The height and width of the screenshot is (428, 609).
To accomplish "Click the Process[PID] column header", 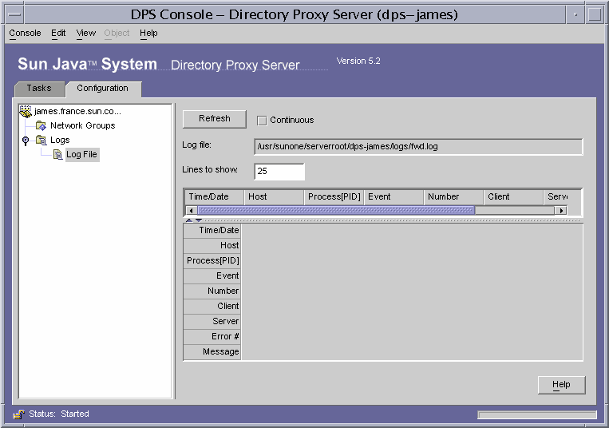I will pyautogui.click(x=334, y=197).
